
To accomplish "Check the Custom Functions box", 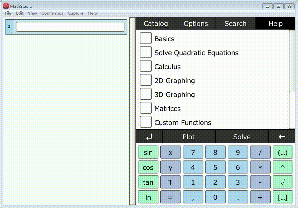I will (x=146, y=122).
